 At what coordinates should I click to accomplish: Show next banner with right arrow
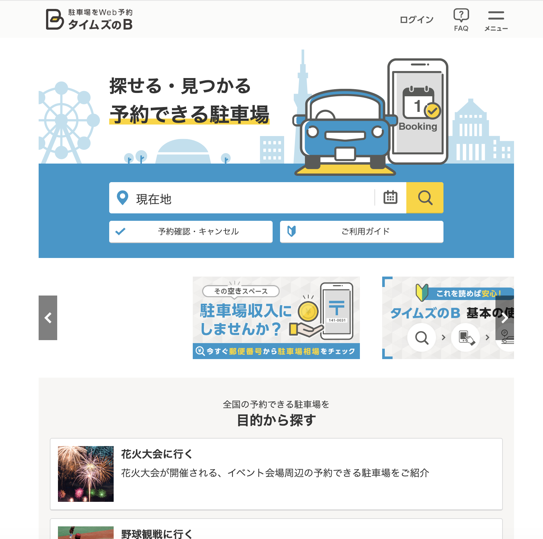pyautogui.click(x=505, y=318)
